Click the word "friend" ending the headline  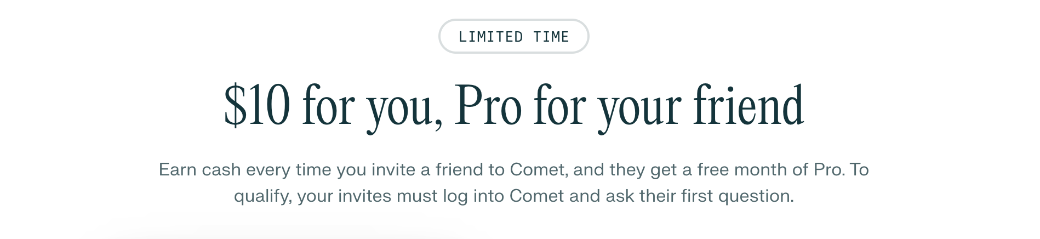pos(748,106)
